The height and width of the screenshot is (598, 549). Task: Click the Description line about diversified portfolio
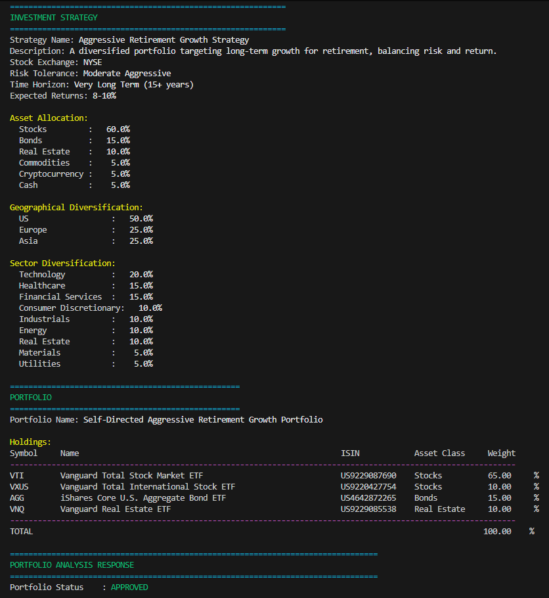pos(253,51)
